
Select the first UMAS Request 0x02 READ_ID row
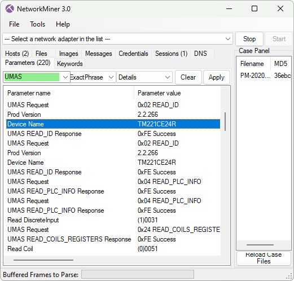(113, 105)
